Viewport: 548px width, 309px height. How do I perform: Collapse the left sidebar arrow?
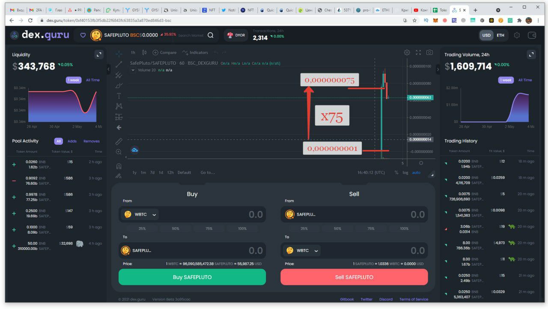(108, 68)
